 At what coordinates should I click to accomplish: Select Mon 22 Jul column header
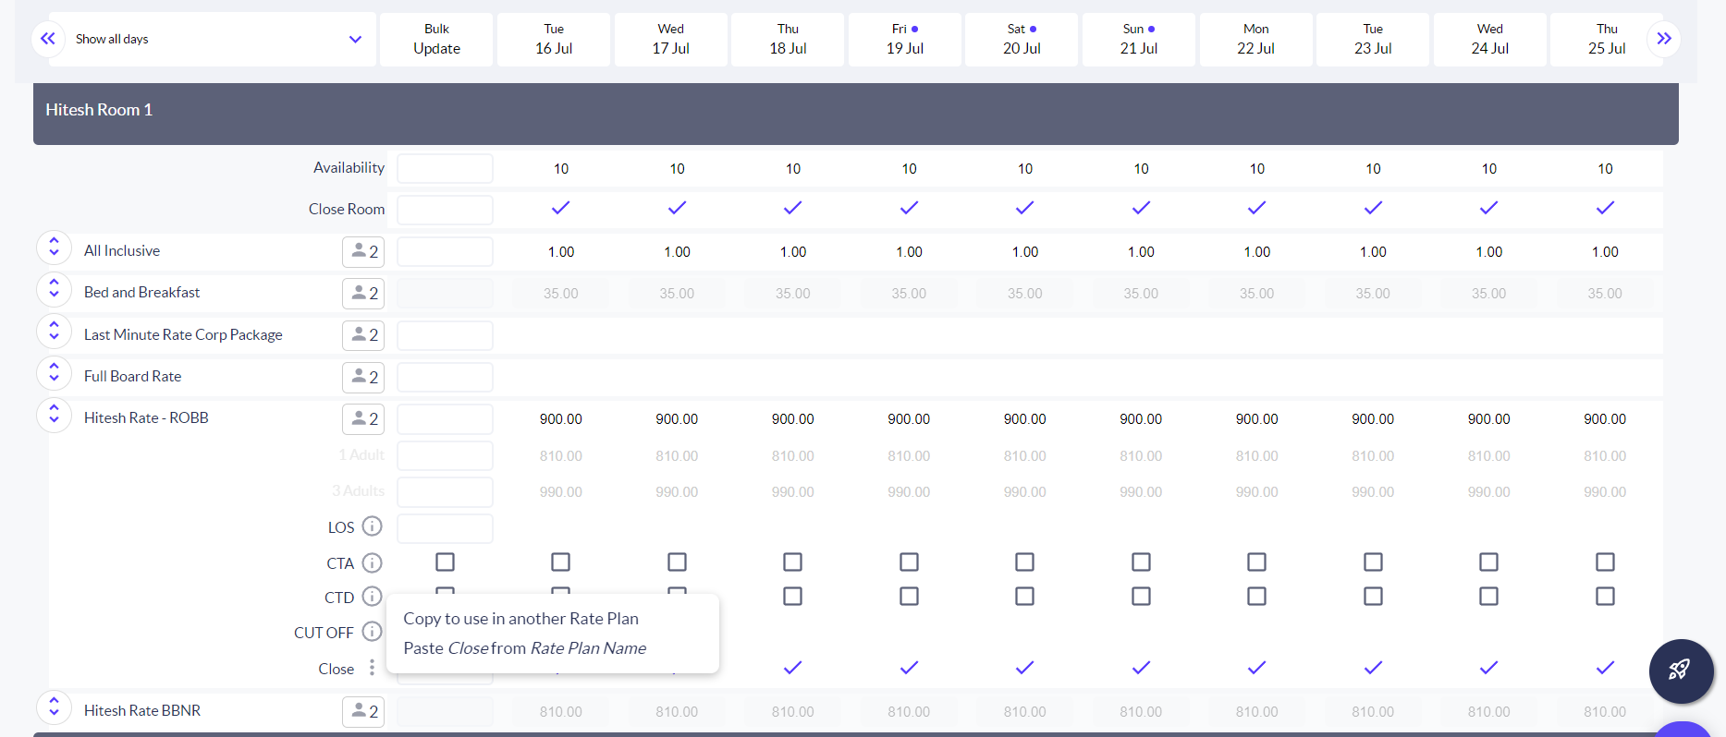(x=1255, y=39)
